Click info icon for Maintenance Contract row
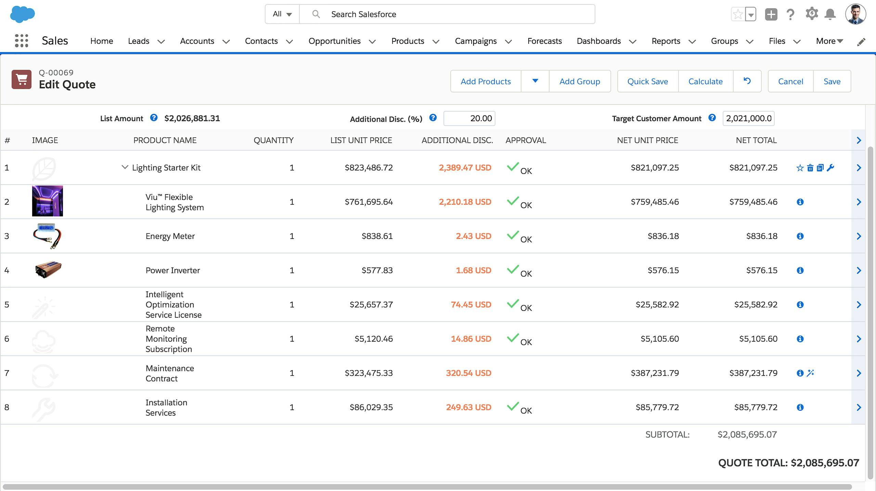Screen dimensions: 876x491 [x=800, y=373]
